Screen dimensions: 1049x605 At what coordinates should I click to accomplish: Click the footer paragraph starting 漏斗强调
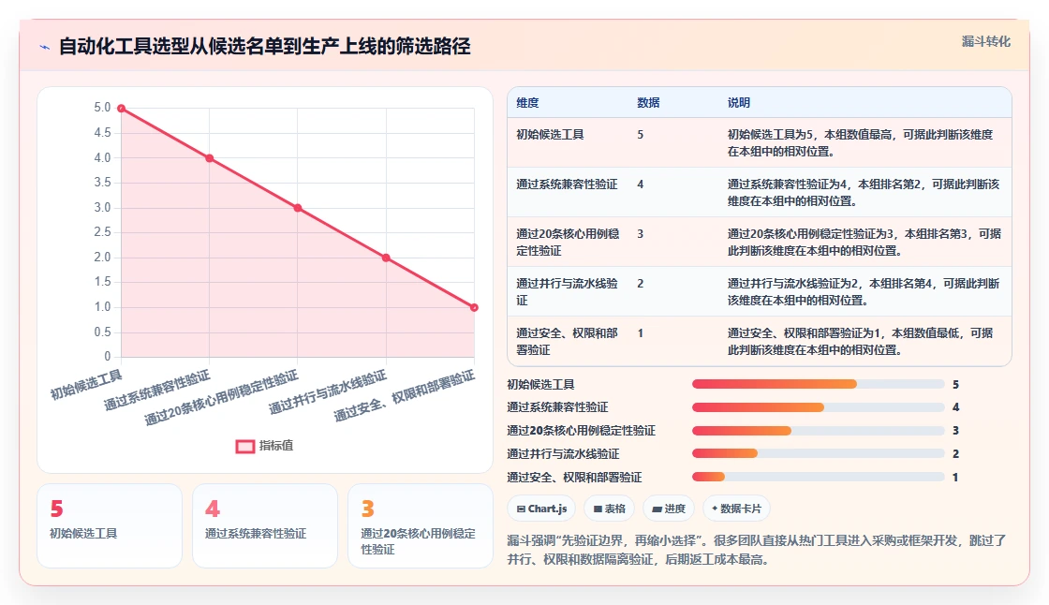pos(757,550)
